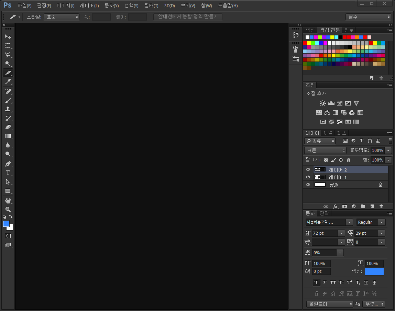
Task: Open the blend mode 표준 dropdown
Action: 325,151
